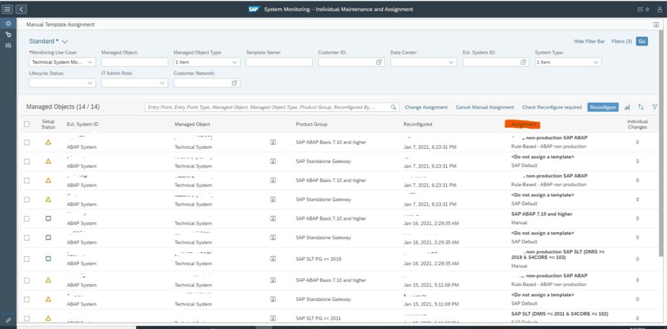Image resolution: width=667 pixels, height=329 pixels.
Task: Click the magnifier icon in the table search
Action: click(x=393, y=107)
